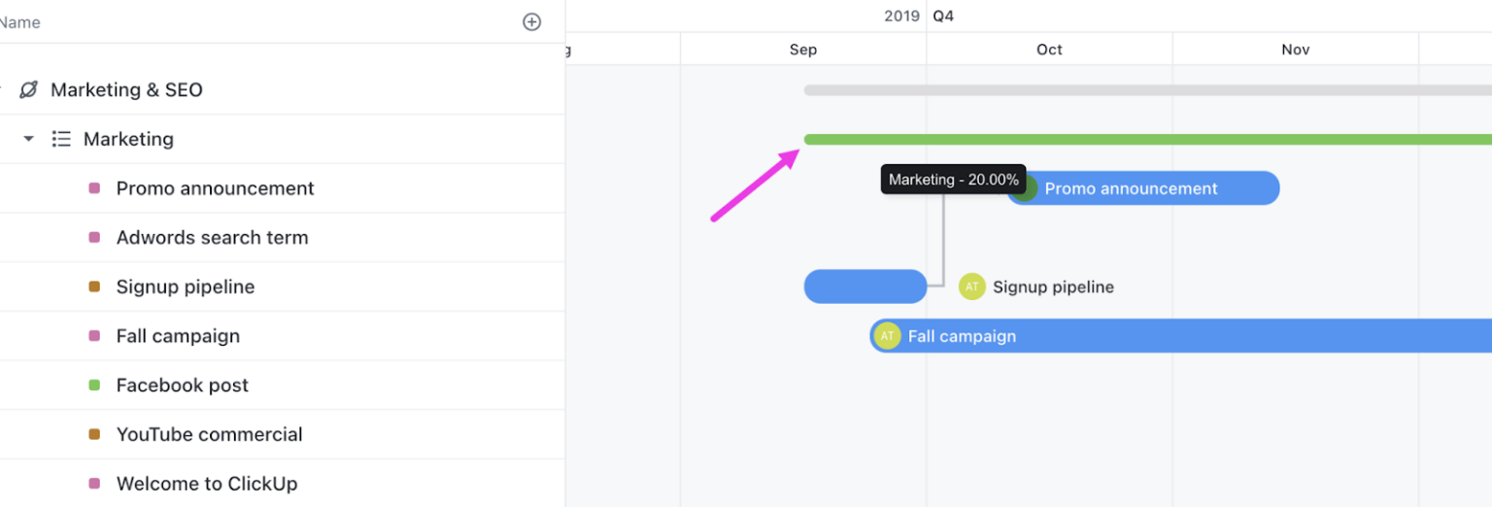This screenshot has height=507, width=1492.
Task: Open the Welcome to ClickUp task
Action: (x=207, y=484)
